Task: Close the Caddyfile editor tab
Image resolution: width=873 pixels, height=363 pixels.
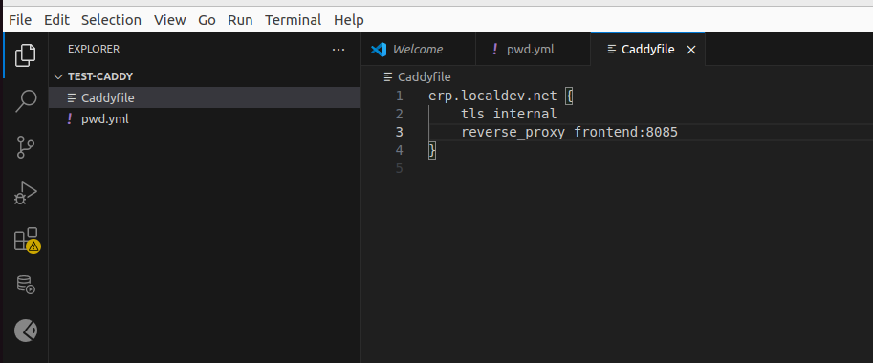Action: click(691, 50)
